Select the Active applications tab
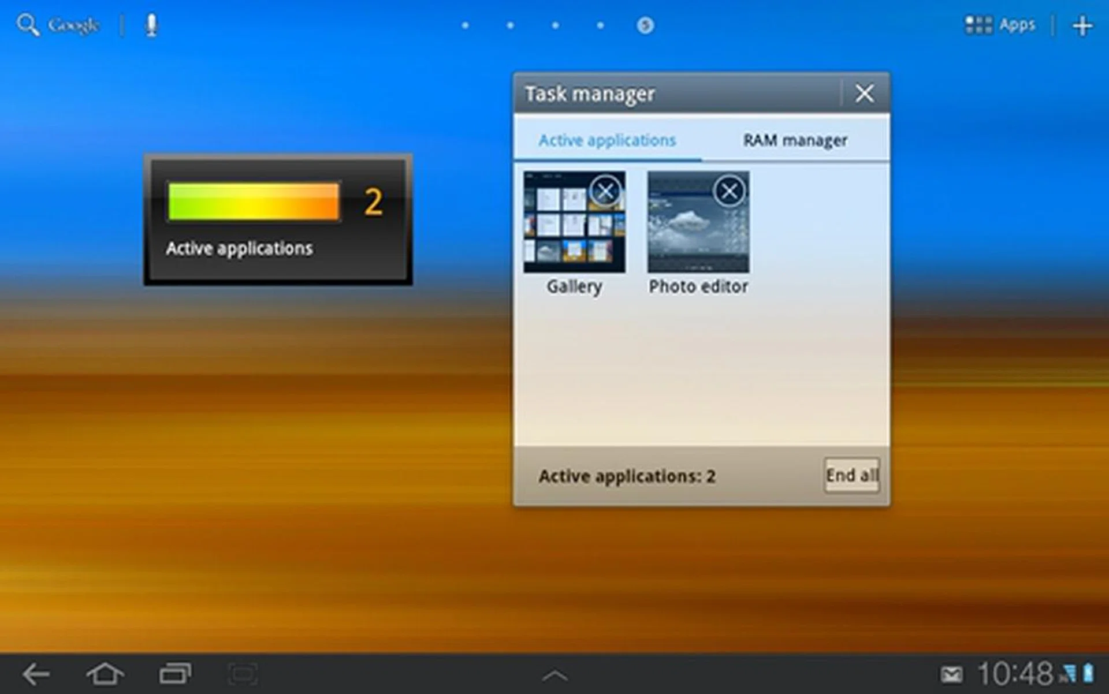Image resolution: width=1109 pixels, height=694 pixels. click(x=606, y=140)
